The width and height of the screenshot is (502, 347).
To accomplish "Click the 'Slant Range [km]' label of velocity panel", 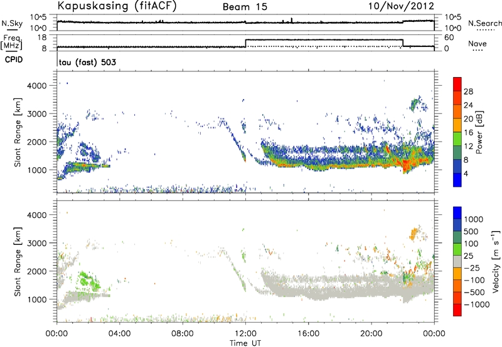I will coord(18,261).
